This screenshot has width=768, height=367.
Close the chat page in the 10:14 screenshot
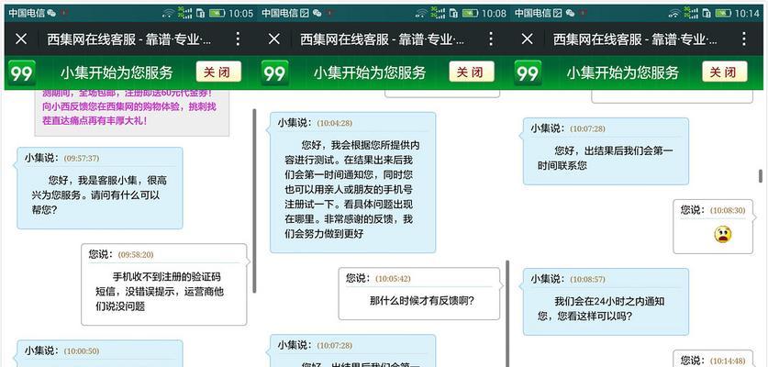(x=527, y=39)
